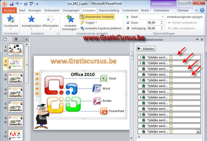Open the Trigger dropdown
The width and height of the screenshot is (207, 141).
coord(89,23)
